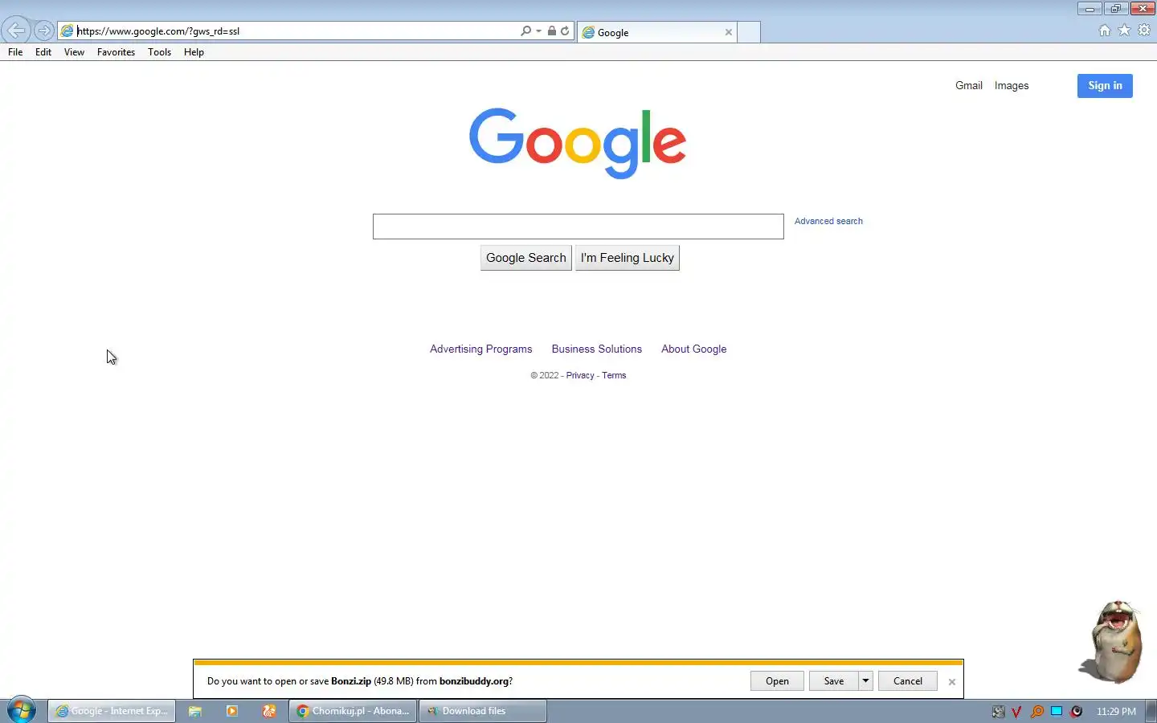This screenshot has height=723, width=1157.
Task: Select the Google browser tab
Action: [x=657, y=32]
